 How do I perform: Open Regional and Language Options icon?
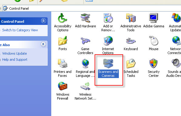point(85,63)
